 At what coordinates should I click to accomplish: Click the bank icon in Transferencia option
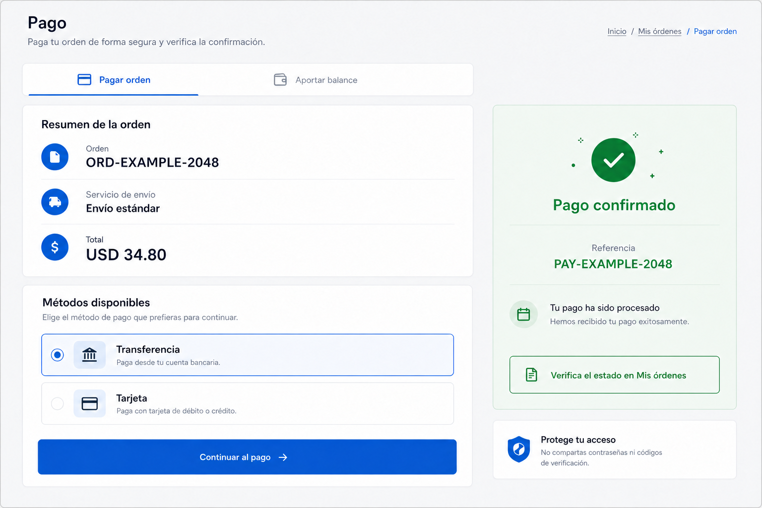tap(90, 355)
